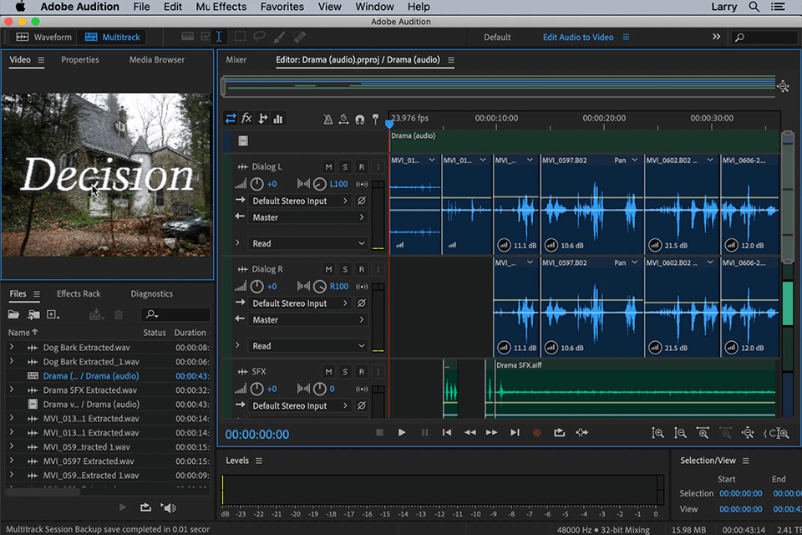Open Dialog L Read automation mode dropdown
802x535 pixels.
pos(308,244)
